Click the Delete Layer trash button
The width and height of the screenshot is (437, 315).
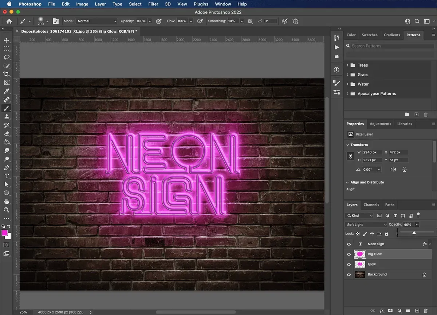(425, 311)
